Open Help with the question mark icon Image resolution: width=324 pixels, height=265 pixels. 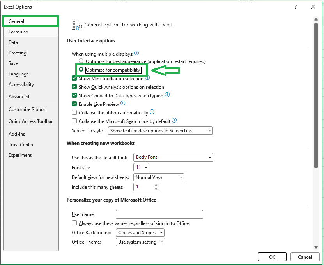(x=296, y=7)
